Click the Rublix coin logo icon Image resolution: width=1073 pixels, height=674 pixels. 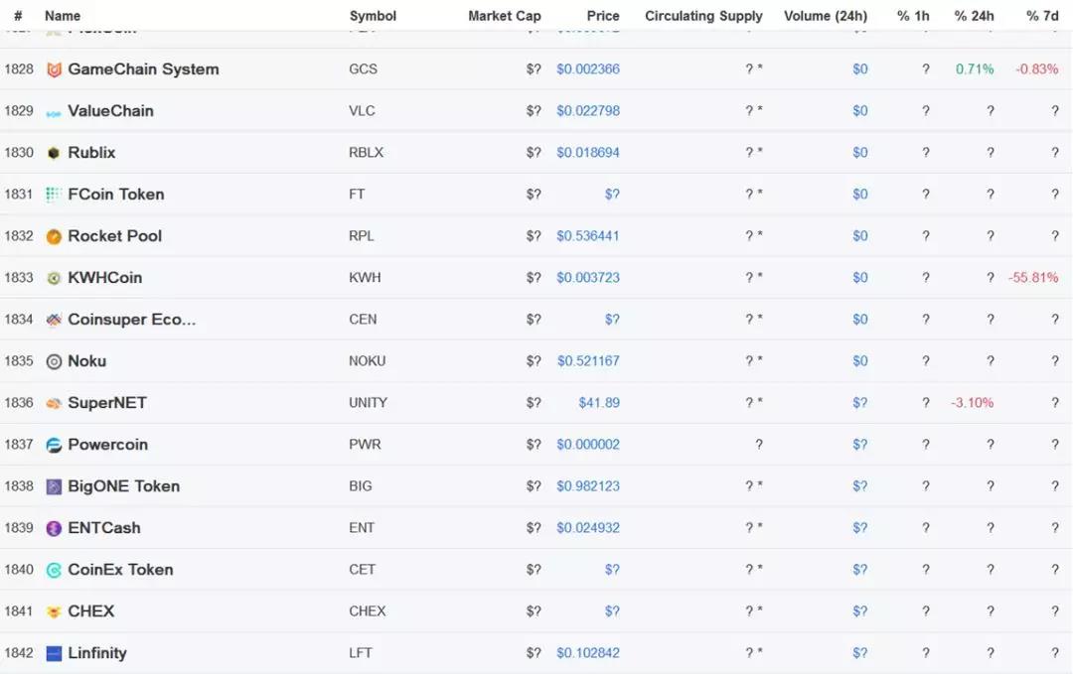pyautogui.click(x=54, y=153)
